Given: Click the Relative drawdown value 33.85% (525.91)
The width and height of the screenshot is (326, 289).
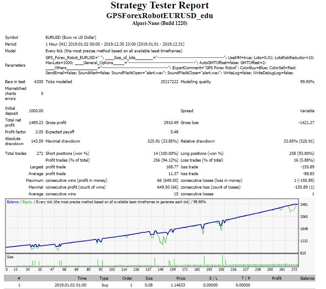Looking at the screenshot, I should point(299,141).
